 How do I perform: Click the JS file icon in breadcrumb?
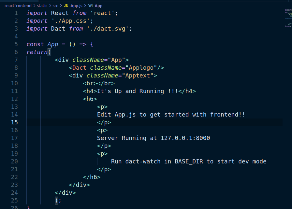[x=66, y=6]
